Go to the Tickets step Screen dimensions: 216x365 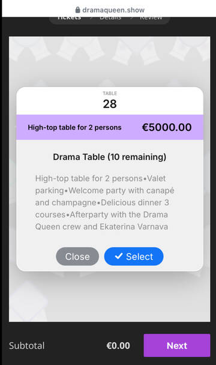69,18
